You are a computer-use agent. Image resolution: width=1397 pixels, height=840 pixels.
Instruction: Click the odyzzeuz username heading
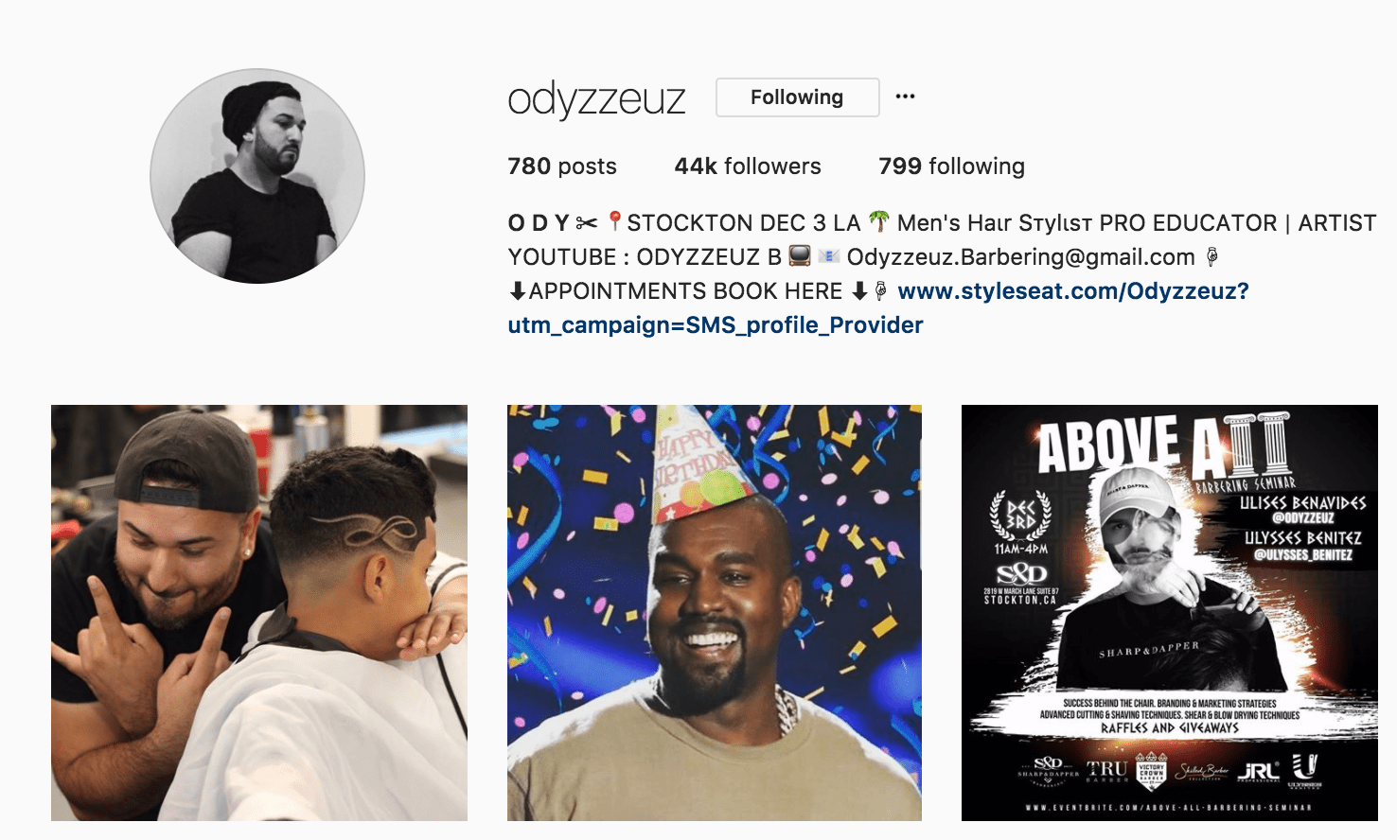click(x=596, y=98)
